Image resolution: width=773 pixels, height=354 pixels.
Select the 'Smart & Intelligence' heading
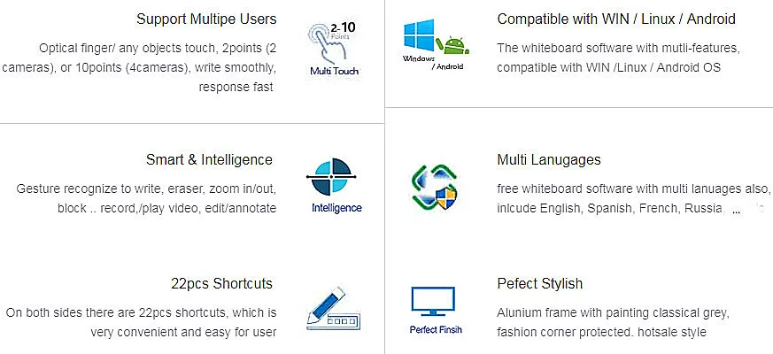click(209, 159)
